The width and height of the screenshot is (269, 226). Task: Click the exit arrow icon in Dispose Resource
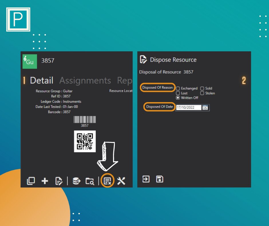tap(146, 179)
